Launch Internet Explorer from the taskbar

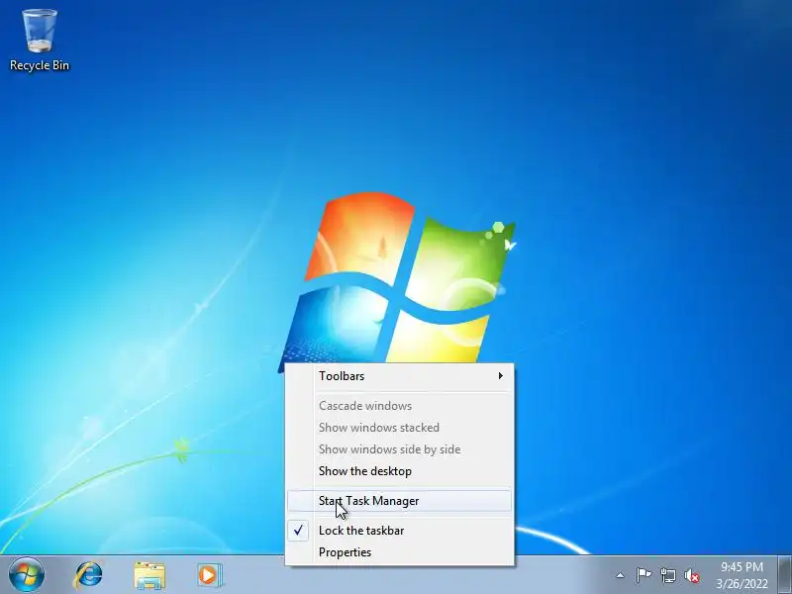(x=89, y=575)
